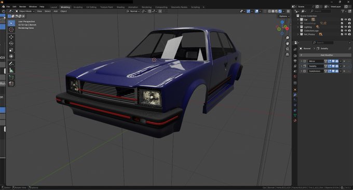Remove the Solidify modifier

[344, 66]
